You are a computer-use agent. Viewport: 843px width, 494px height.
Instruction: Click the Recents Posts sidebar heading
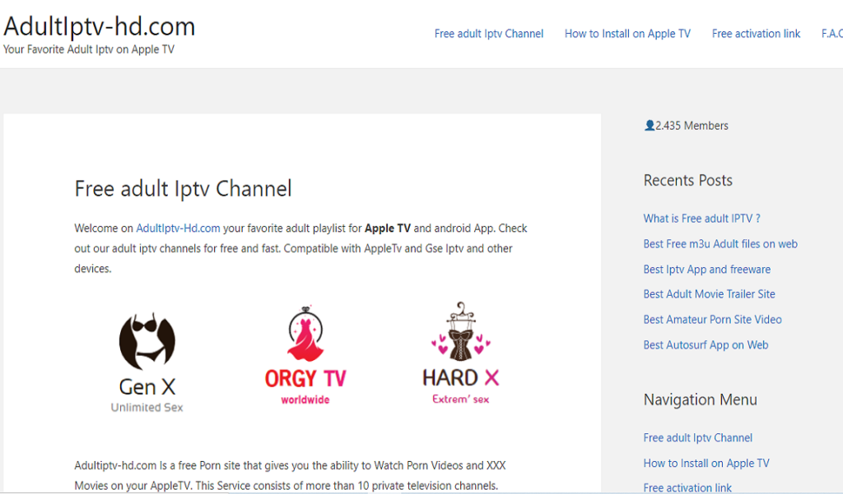[688, 180]
